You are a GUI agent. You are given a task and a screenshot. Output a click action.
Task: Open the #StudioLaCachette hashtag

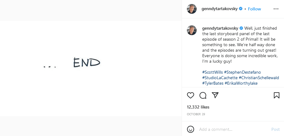(x=219, y=78)
